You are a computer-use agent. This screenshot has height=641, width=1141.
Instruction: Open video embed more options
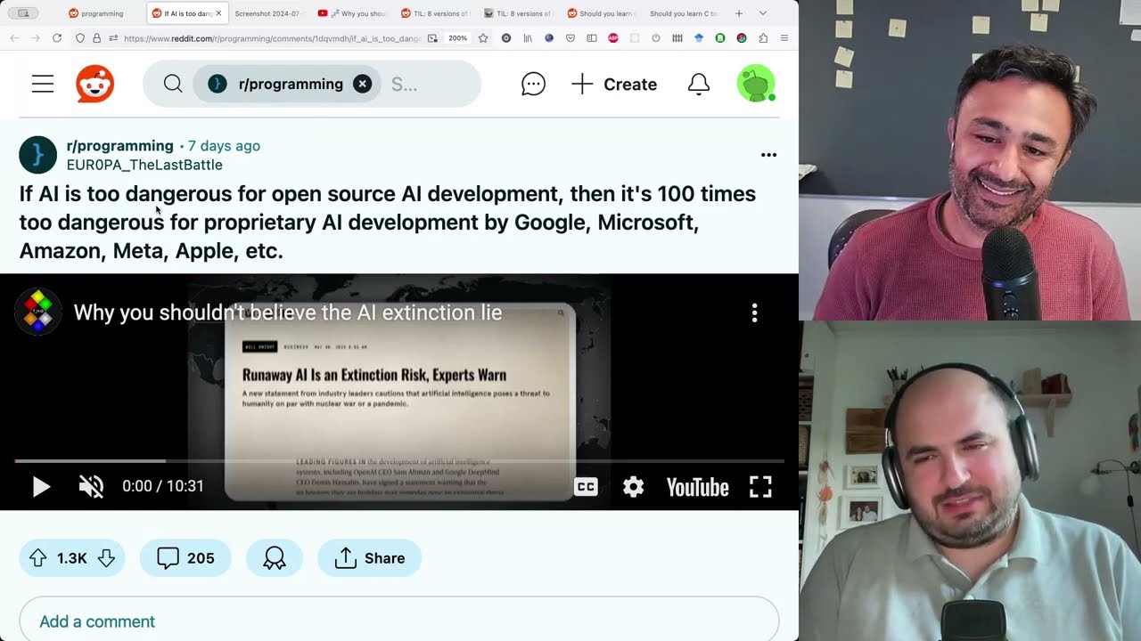(754, 312)
